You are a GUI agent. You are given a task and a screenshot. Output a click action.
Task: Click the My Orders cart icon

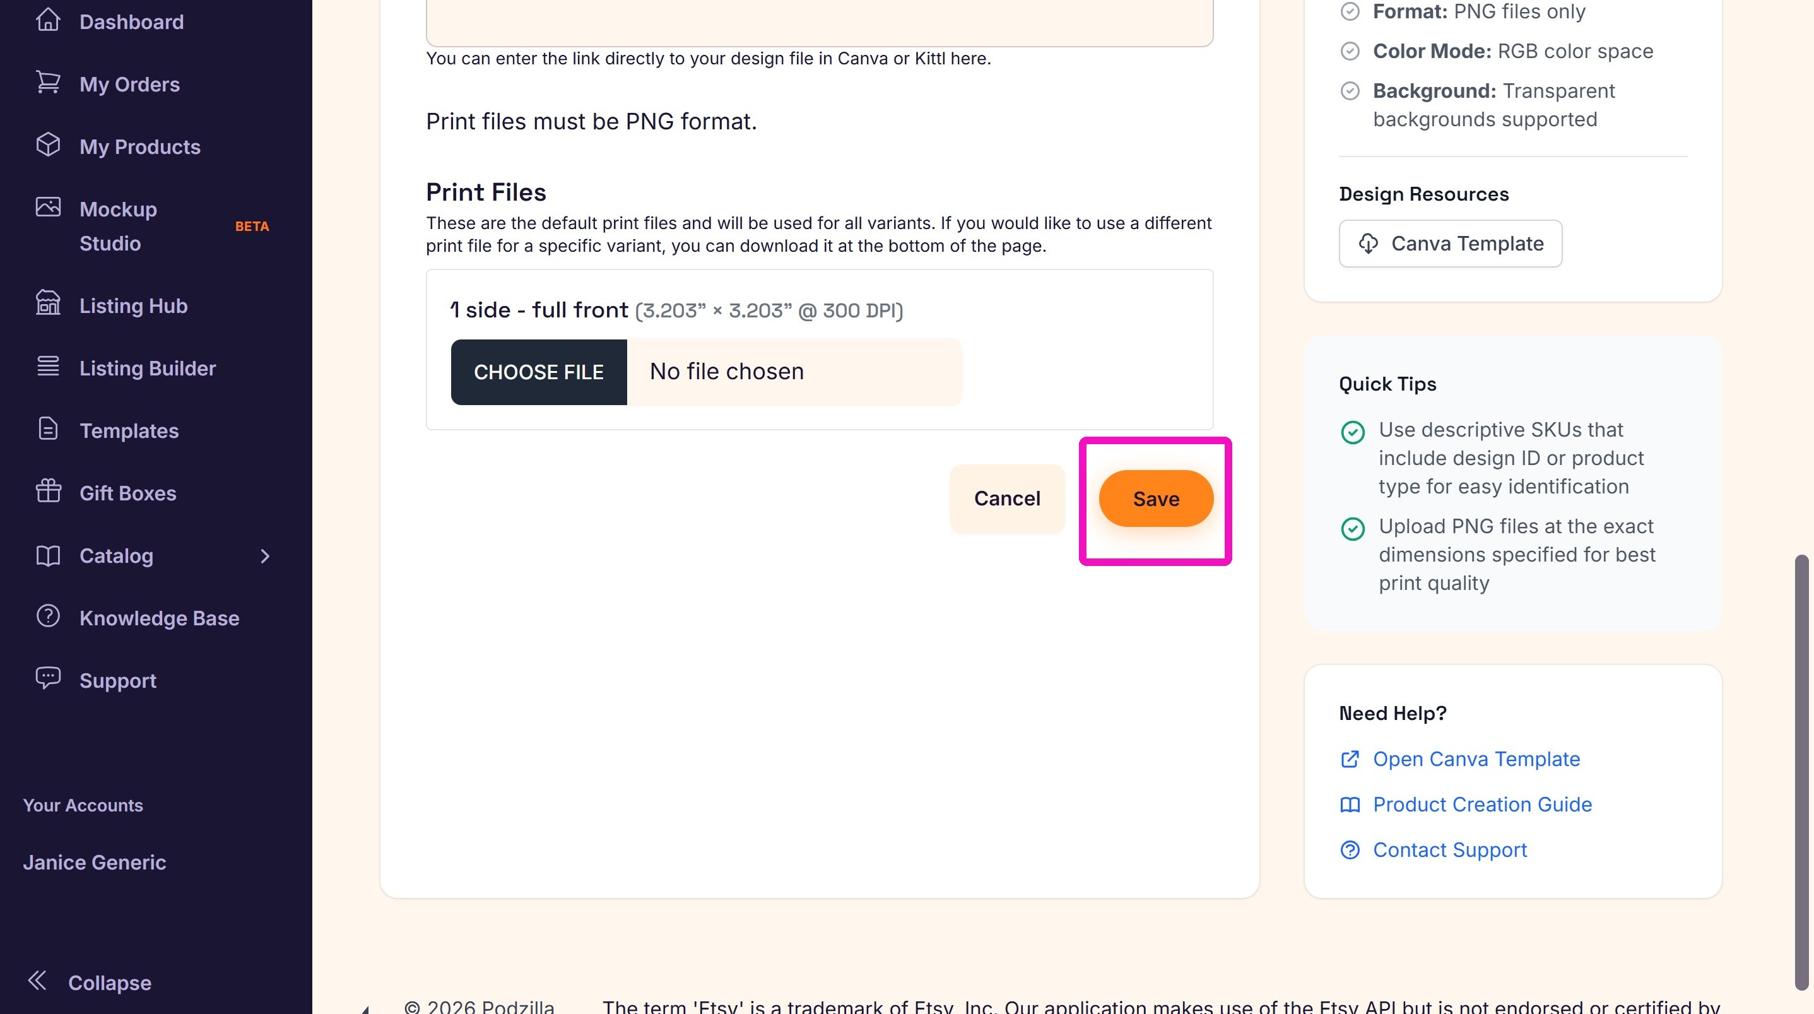pos(48,83)
